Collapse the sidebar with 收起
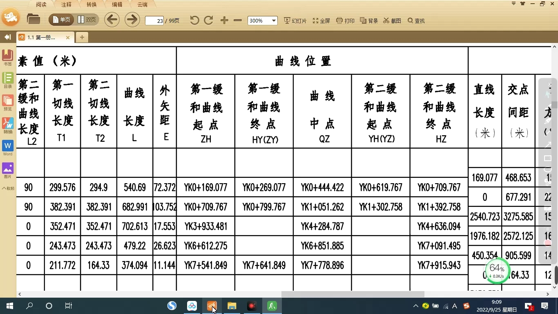Screen dimensions: 558x314 coord(8,188)
